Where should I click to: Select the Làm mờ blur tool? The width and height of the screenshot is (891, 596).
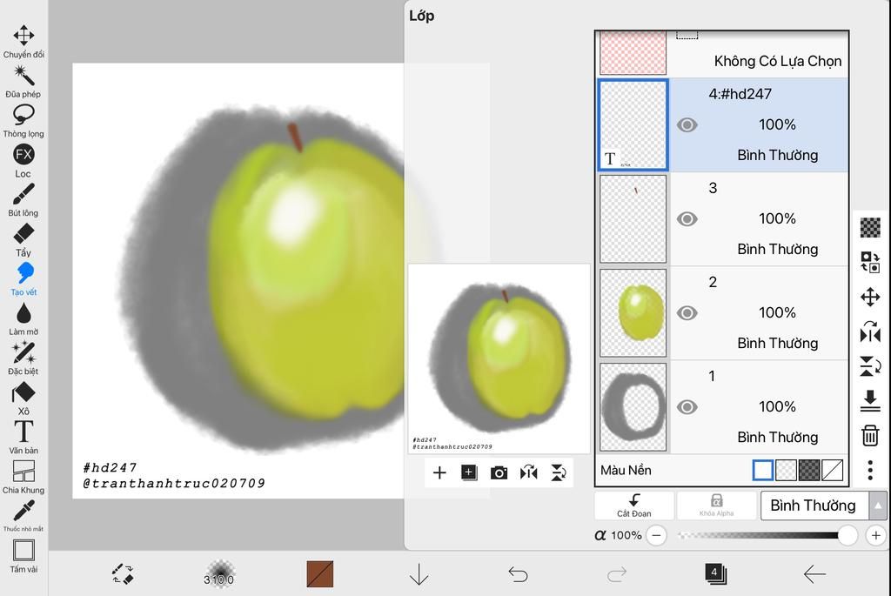(x=23, y=318)
